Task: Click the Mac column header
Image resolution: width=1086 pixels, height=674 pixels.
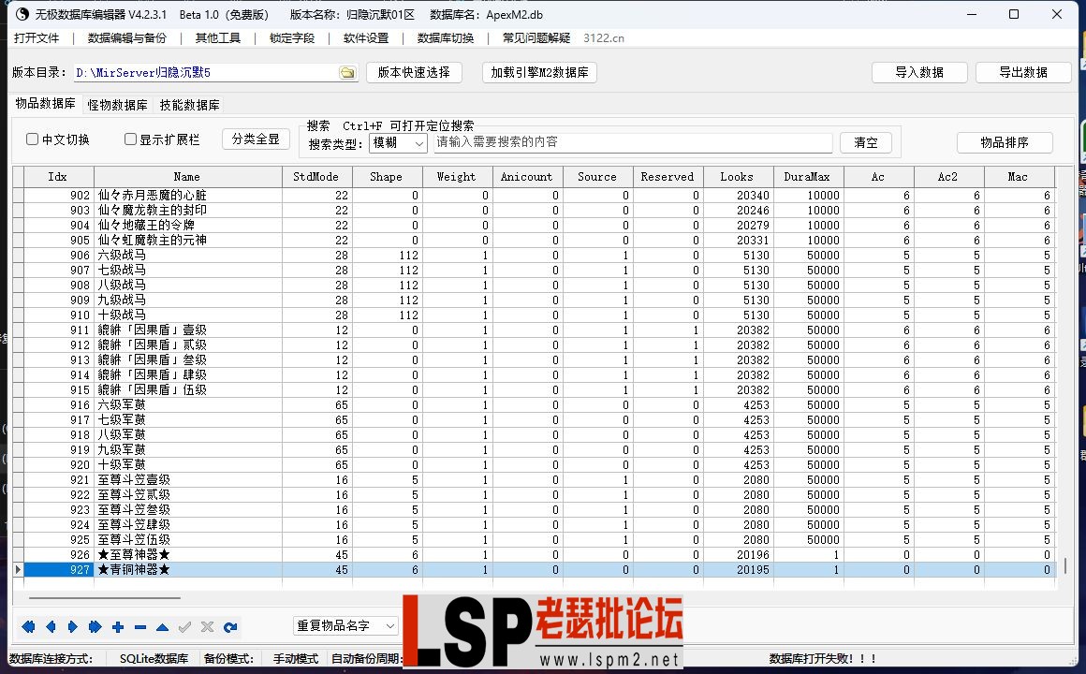Action: tap(1019, 177)
